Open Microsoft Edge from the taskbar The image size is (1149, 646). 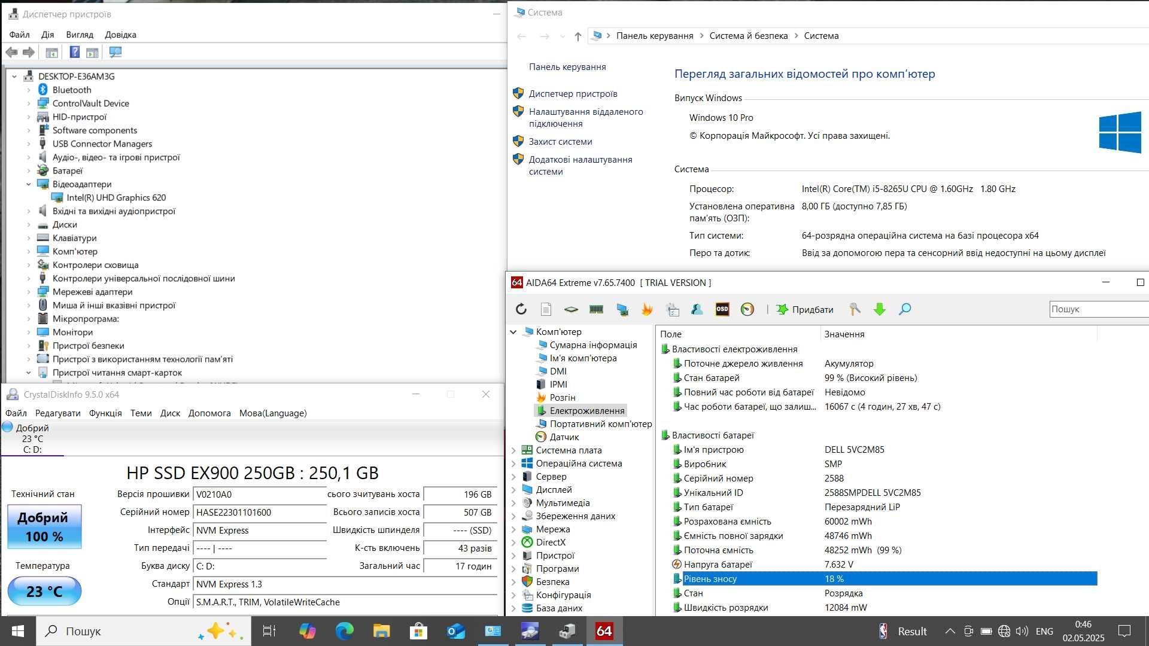click(x=345, y=631)
